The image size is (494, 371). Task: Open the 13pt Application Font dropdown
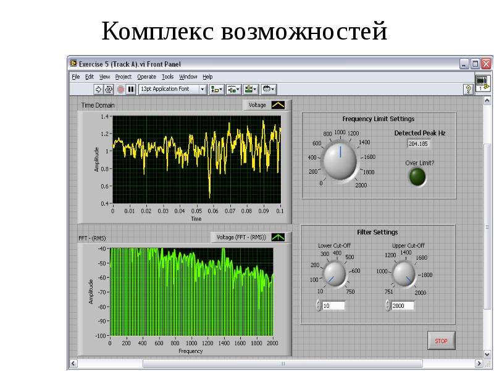tap(173, 89)
